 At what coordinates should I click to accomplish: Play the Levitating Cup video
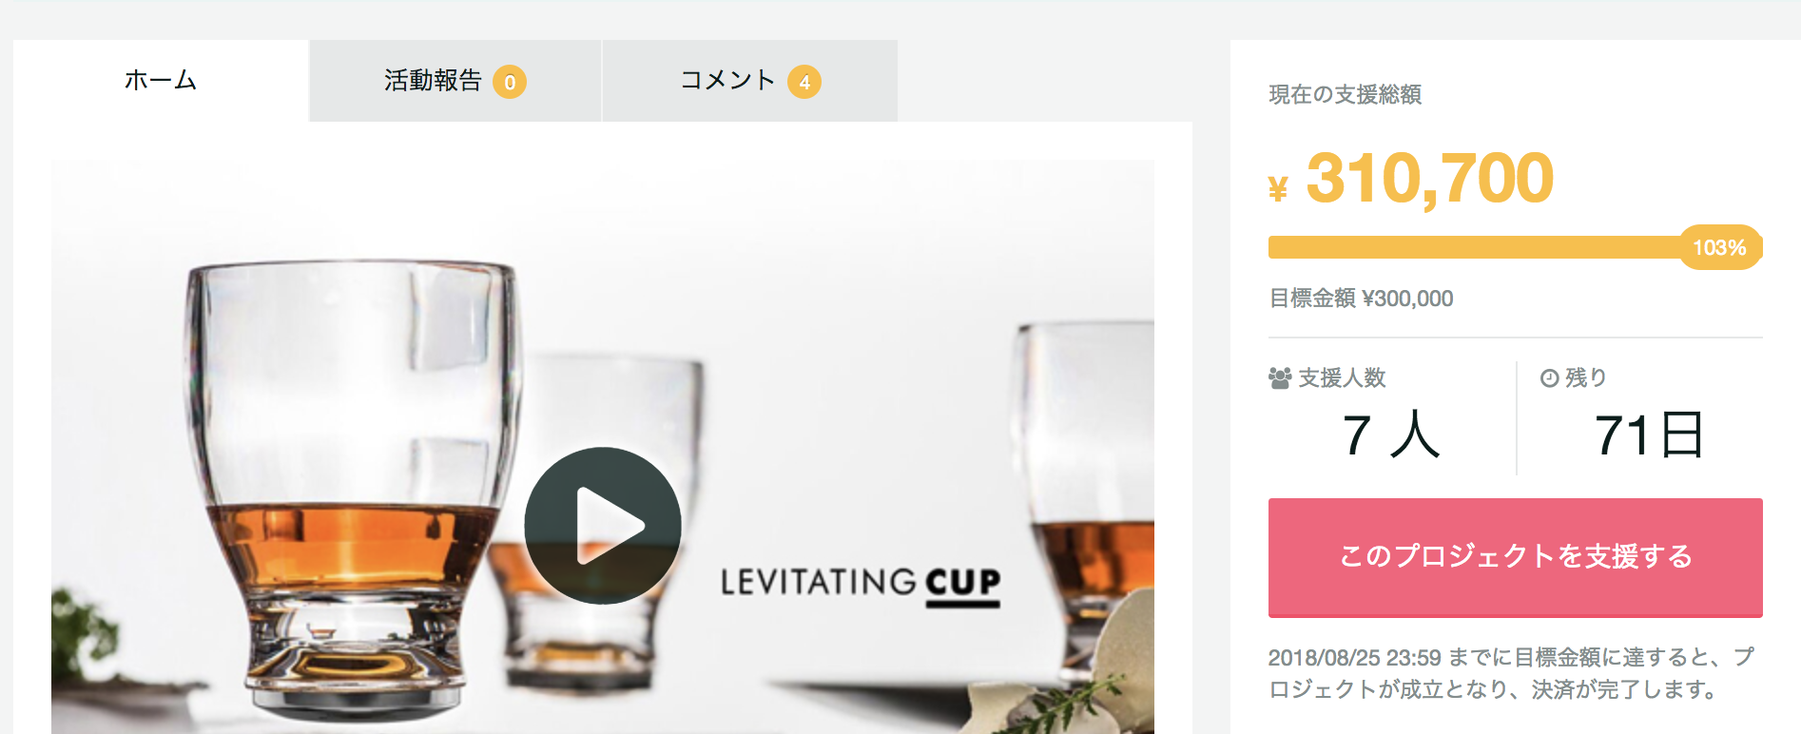(603, 525)
